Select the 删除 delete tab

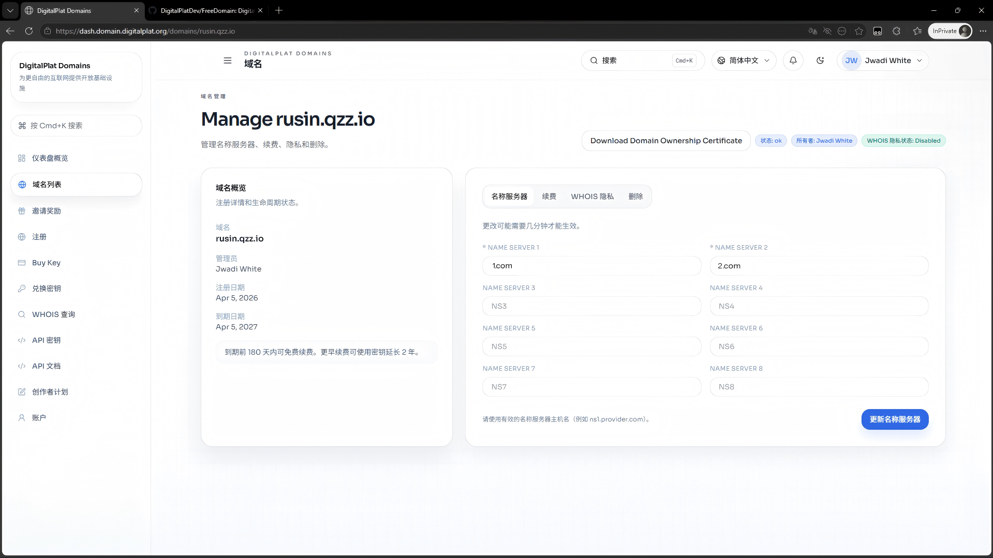coord(635,197)
